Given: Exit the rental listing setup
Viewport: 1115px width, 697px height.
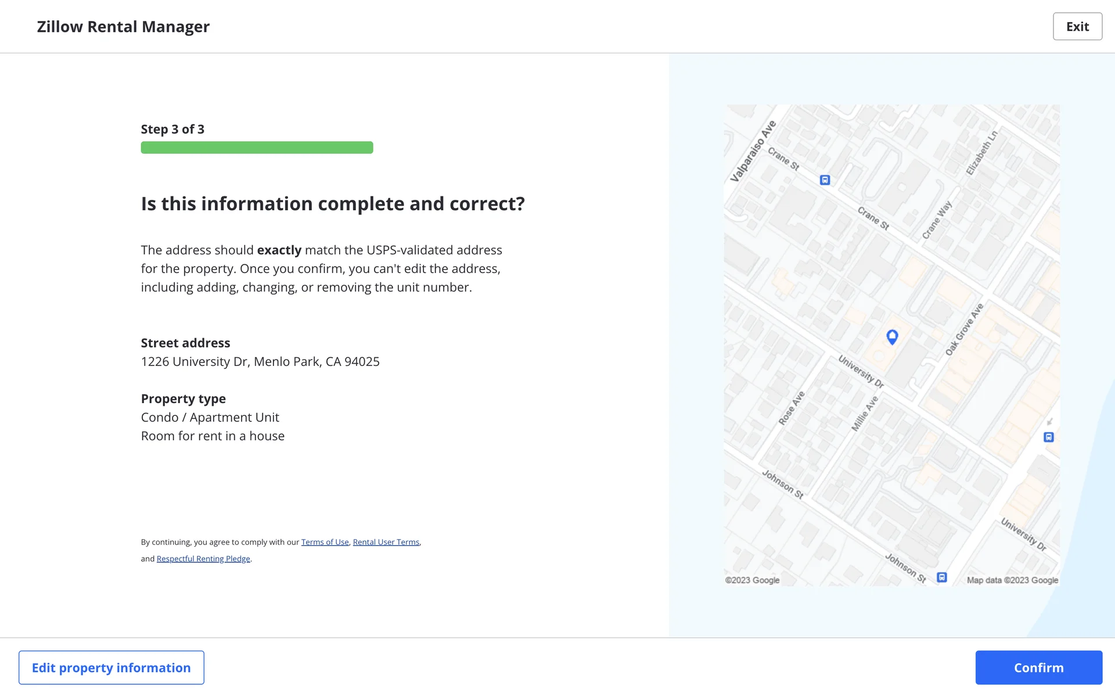Looking at the screenshot, I should [x=1077, y=27].
